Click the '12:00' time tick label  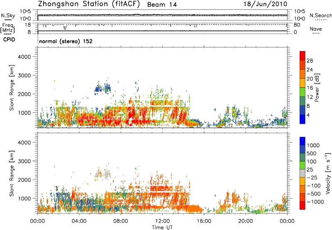click(162, 221)
